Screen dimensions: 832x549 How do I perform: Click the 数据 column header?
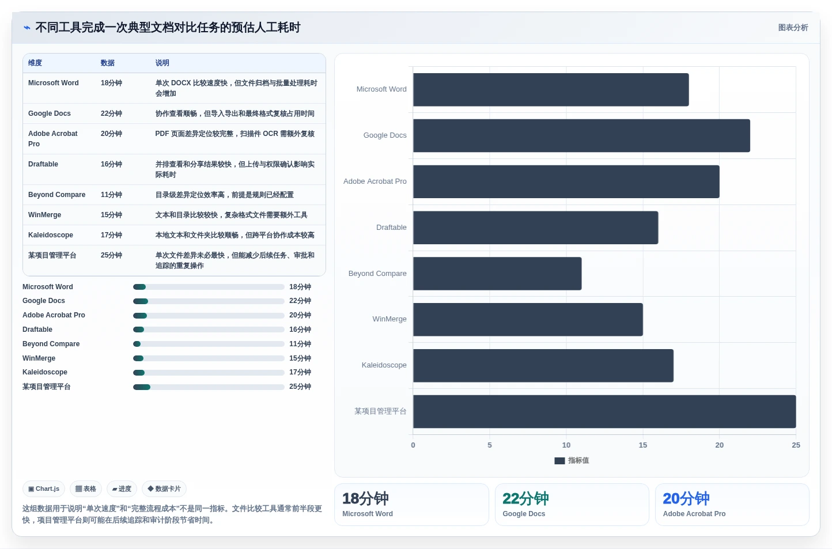[x=108, y=63]
